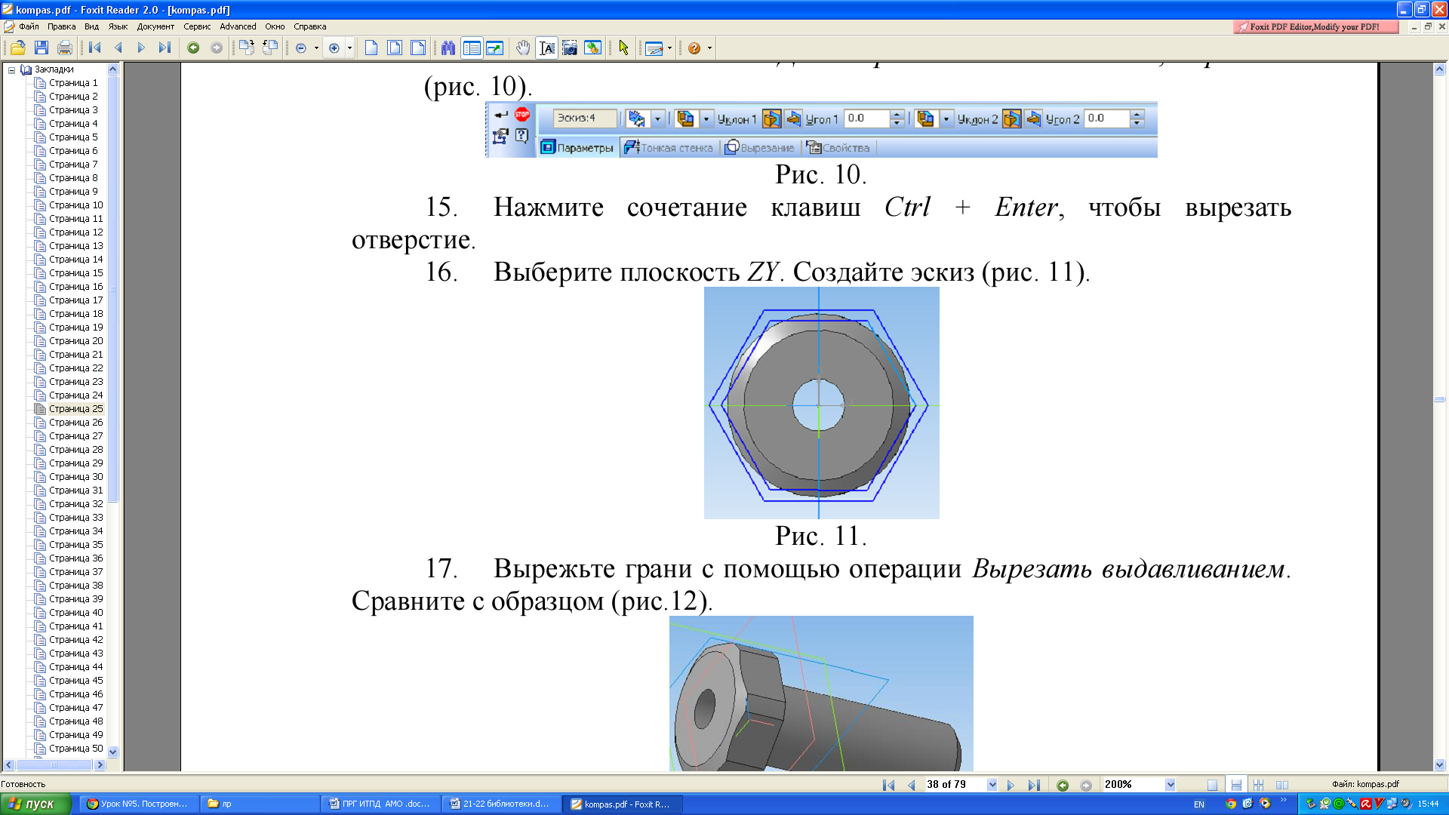Open Zoom In dropdown arrow
The height and width of the screenshot is (815, 1449).
click(349, 48)
